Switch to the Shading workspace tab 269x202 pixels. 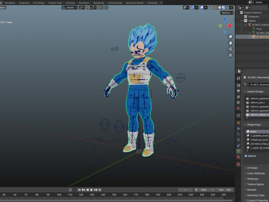point(70,3)
